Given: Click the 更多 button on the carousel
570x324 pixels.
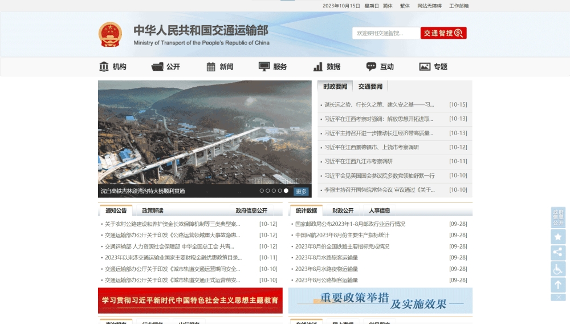Looking at the screenshot, I should coord(301,191).
